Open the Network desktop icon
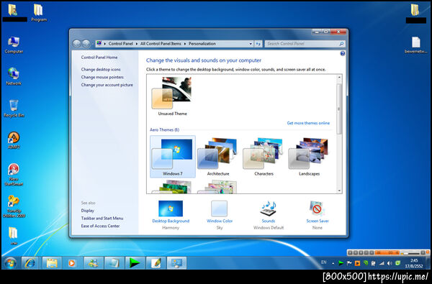This screenshot has width=432, height=284. [x=14, y=76]
